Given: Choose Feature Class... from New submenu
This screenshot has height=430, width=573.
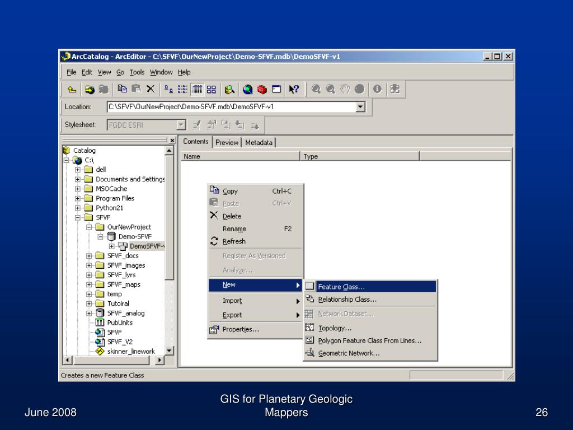Looking at the screenshot, I should tap(370, 287).
